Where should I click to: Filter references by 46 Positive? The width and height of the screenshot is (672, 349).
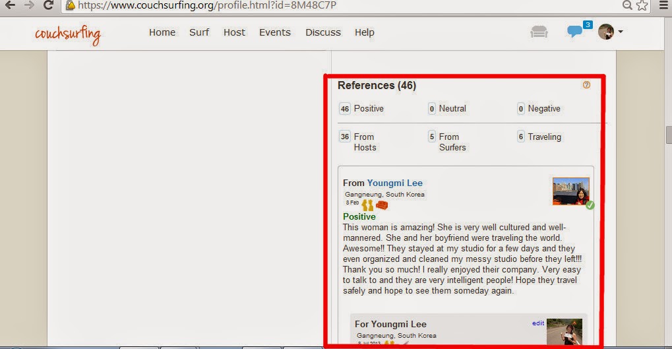coord(361,109)
